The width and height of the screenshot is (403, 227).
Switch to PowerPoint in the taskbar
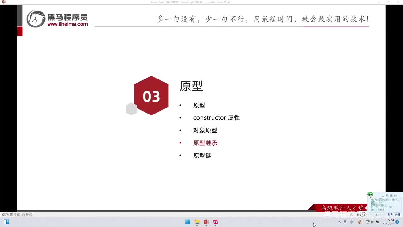click(206, 222)
